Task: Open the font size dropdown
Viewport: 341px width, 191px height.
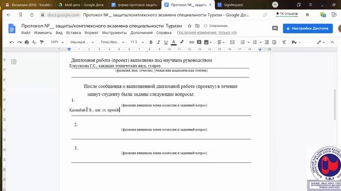Action: [137, 42]
